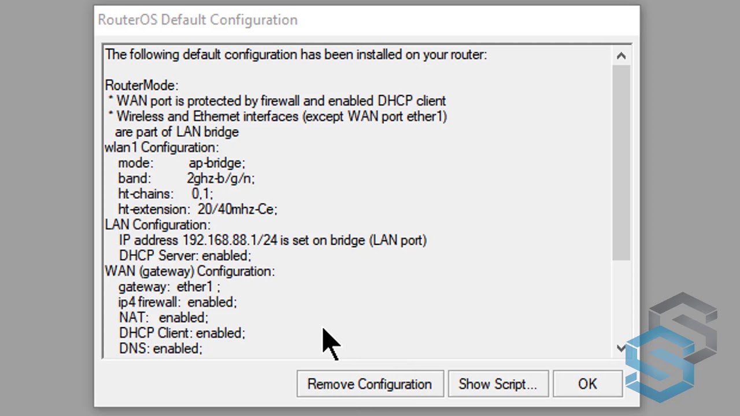Click the 'DNS: enabled;' line
Image resolution: width=740 pixels, height=416 pixels.
(161, 348)
